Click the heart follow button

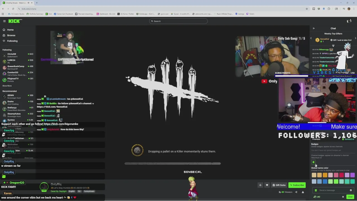coord(267,185)
